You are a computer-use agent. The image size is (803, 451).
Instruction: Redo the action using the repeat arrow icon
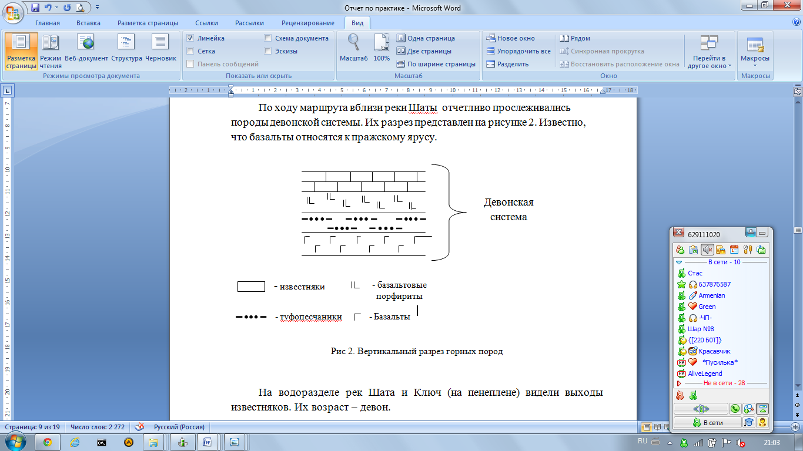point(66,8)
